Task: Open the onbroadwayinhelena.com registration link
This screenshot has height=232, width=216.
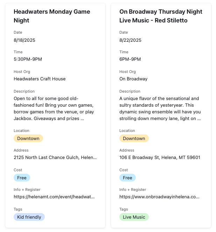Action: (x=160, y=197)
